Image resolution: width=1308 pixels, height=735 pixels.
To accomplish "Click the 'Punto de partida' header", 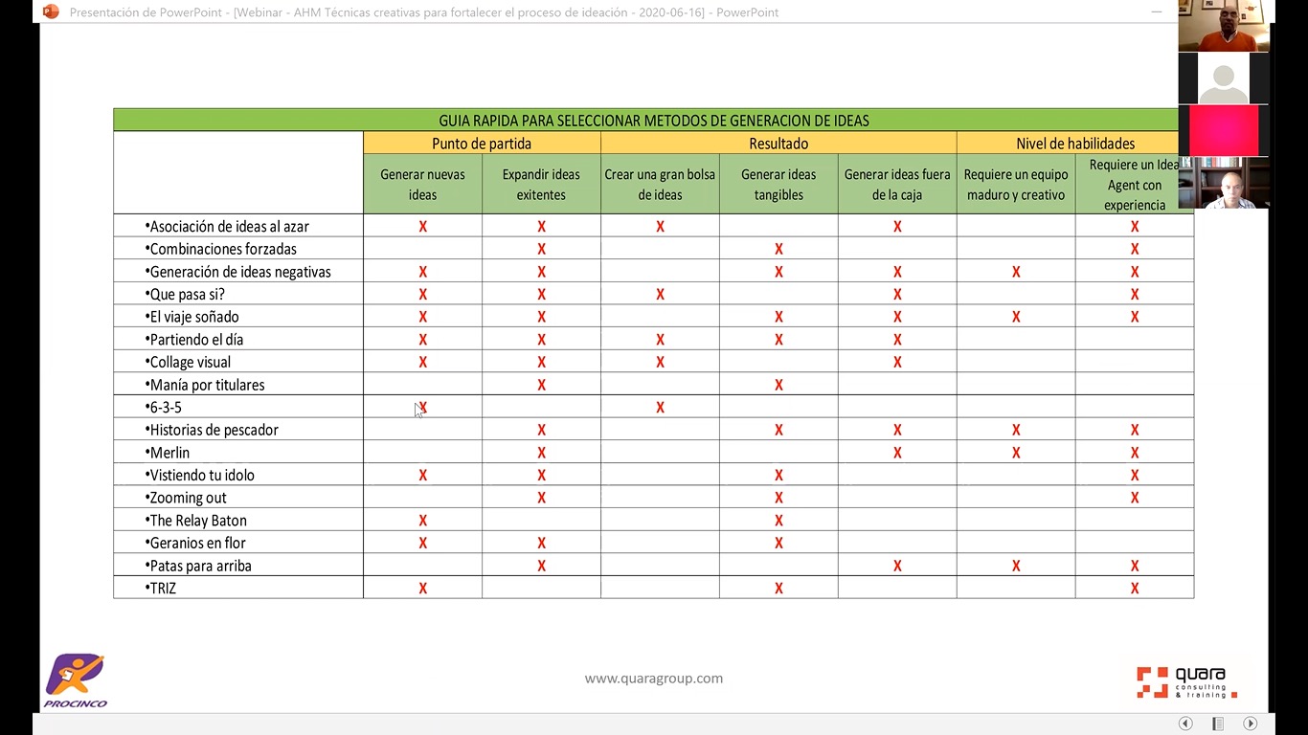I will click(x=482, y=144).
